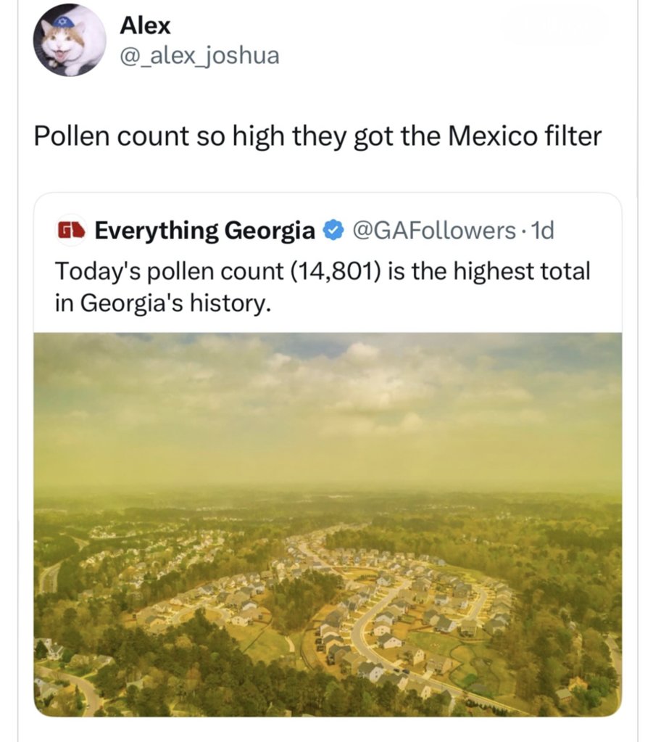The height and width of the screenshot is (742, 661).
Task: Click the blue verified checkmark badge
Action: (333, 231)
